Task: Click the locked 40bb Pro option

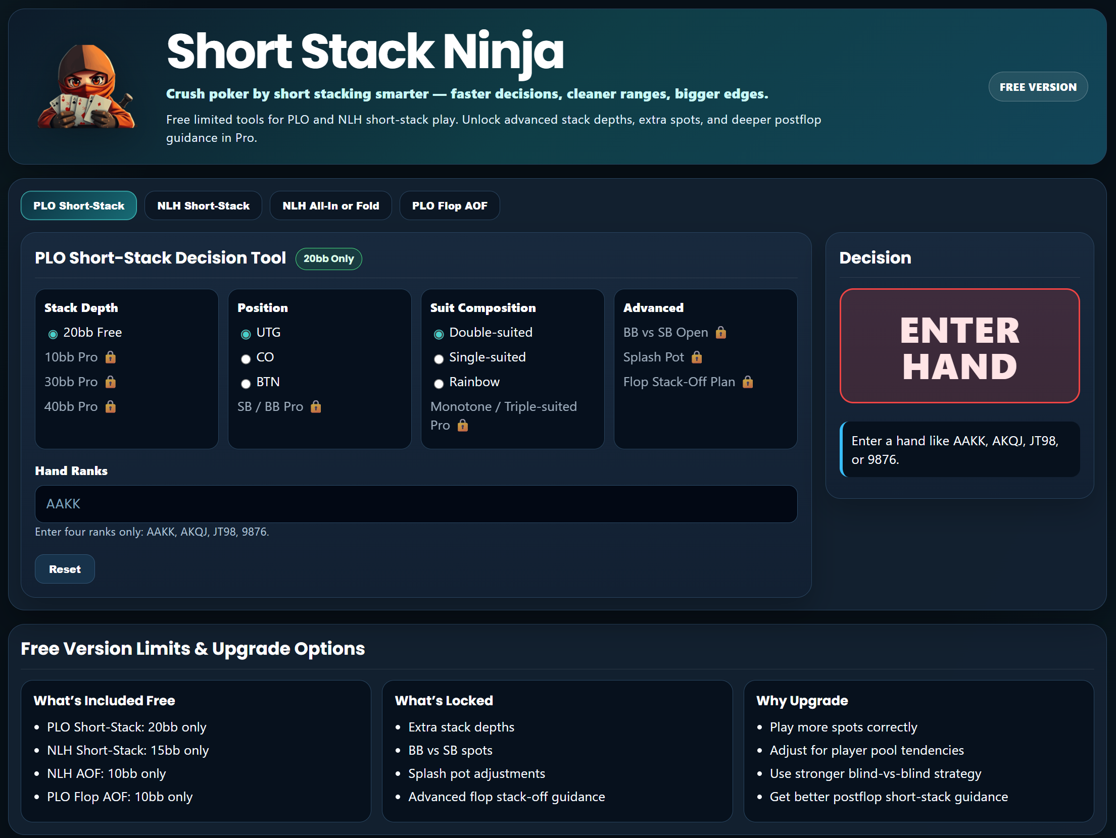Action: 80,407
